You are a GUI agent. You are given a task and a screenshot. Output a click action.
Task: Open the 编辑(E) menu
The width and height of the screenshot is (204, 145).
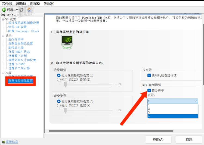(x=21, y=4)
